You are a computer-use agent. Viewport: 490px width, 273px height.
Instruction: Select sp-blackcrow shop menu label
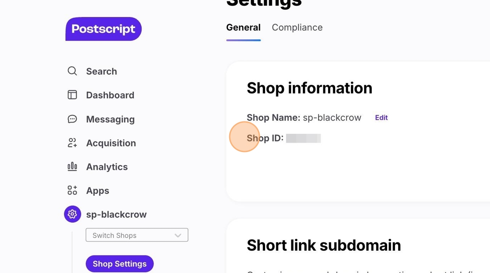pos(116,214)
